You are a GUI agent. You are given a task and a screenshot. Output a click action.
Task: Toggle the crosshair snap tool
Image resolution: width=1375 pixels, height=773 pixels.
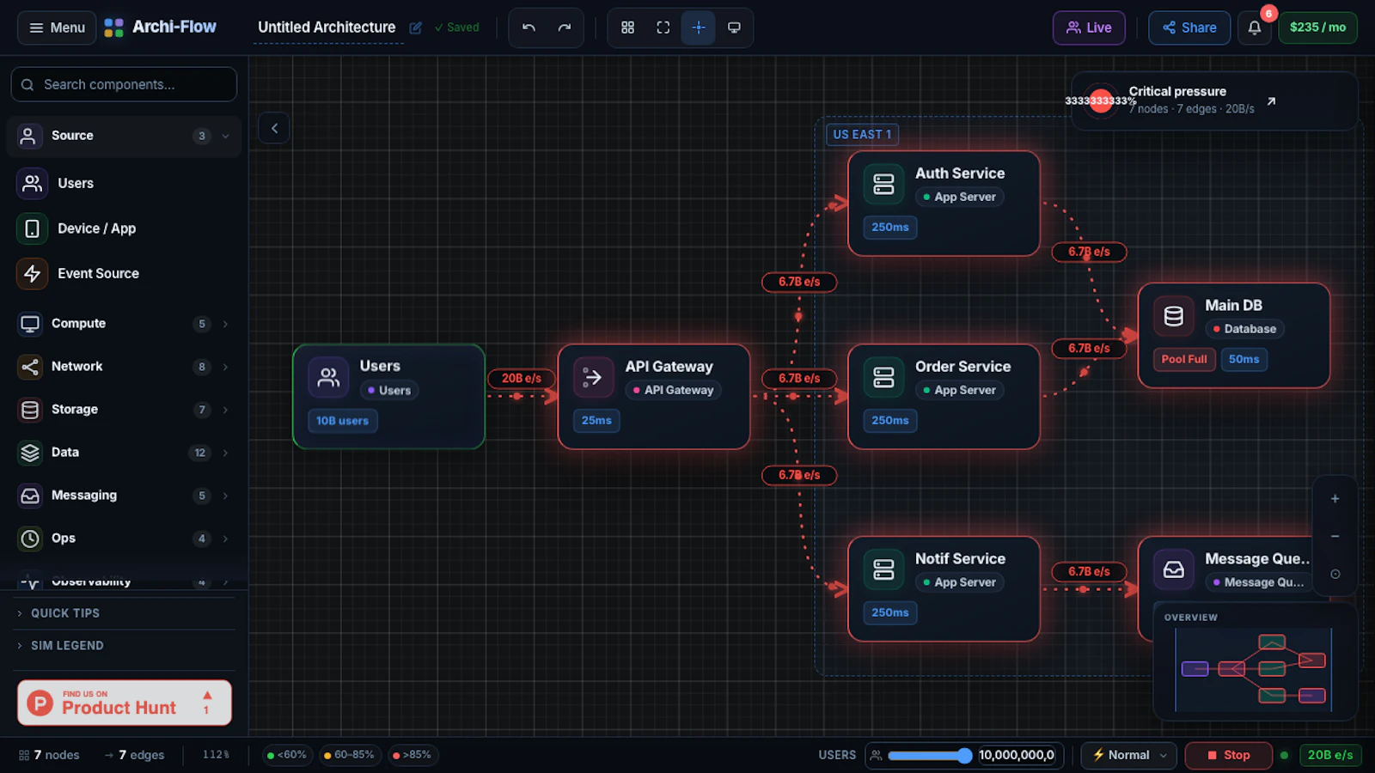pos(698,27)
